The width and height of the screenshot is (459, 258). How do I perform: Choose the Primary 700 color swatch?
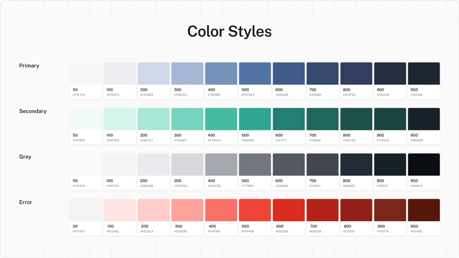(322, 74)
